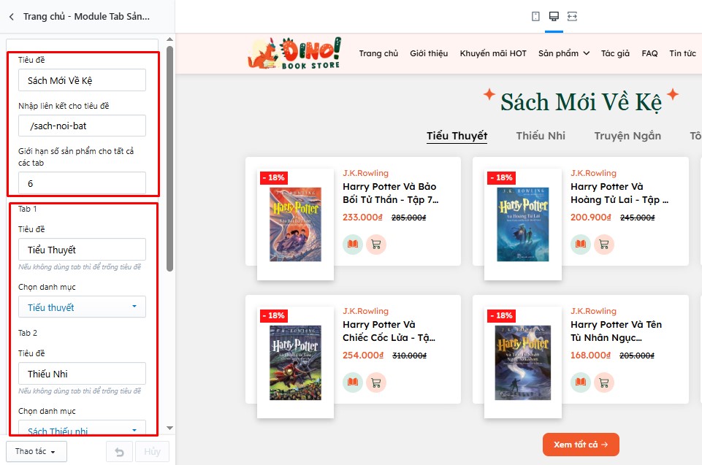Select the Tiểu Thuyết product tab

tap(457, 136)
